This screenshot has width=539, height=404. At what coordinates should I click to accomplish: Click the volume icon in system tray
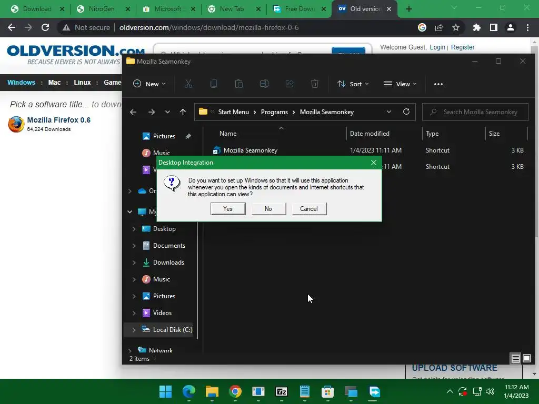(490, 391)
